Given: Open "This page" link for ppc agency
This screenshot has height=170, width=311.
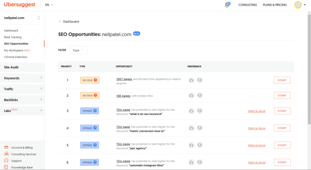Looking at the screenshot, I should pos(123,144).
